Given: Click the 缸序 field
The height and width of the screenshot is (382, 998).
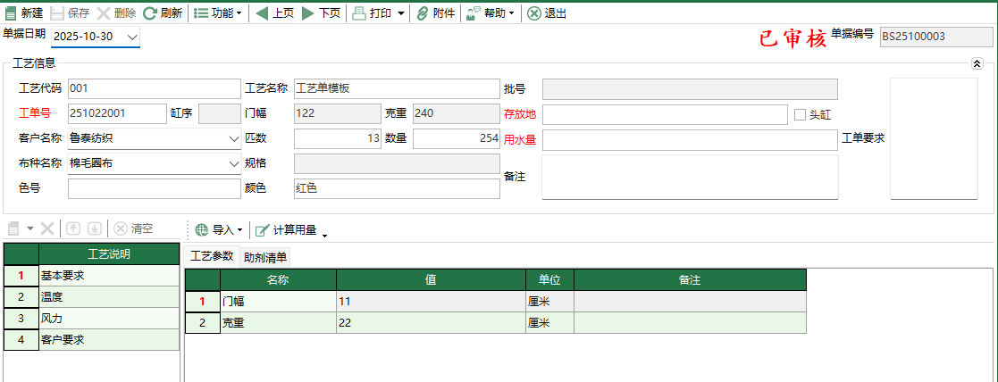Looking at the screenshot, I should 220,113.
